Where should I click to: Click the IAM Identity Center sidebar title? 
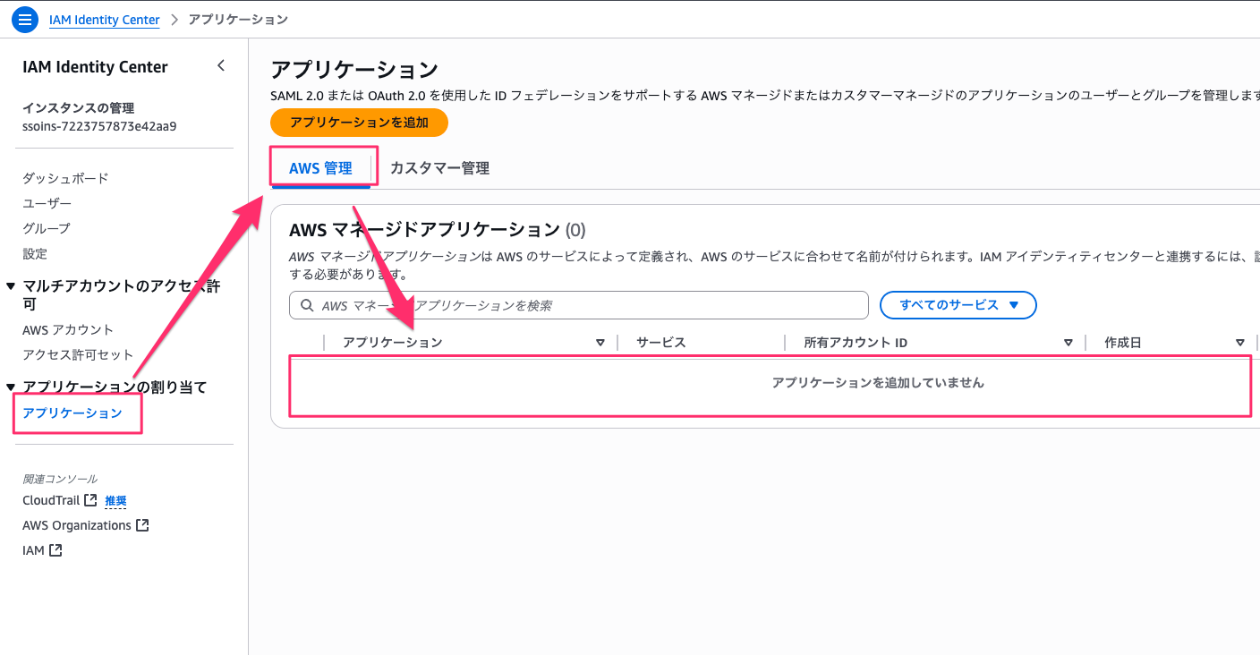pos(95,66)
